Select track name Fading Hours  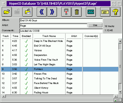(41, 93)
